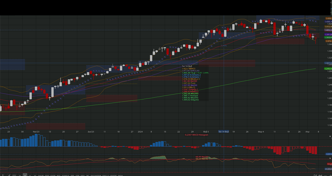Click the '1.331,2 BBL(1)' tooltip row
The image size is (332, 176).
click(189, 88)
